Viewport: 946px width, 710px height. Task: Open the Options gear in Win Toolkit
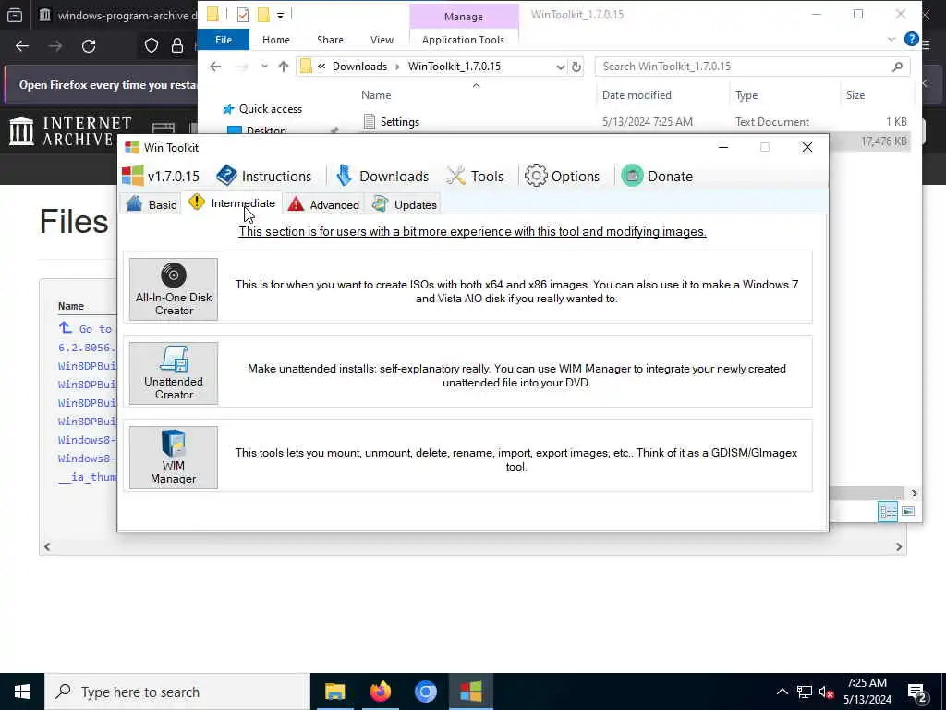coord(563,177)
